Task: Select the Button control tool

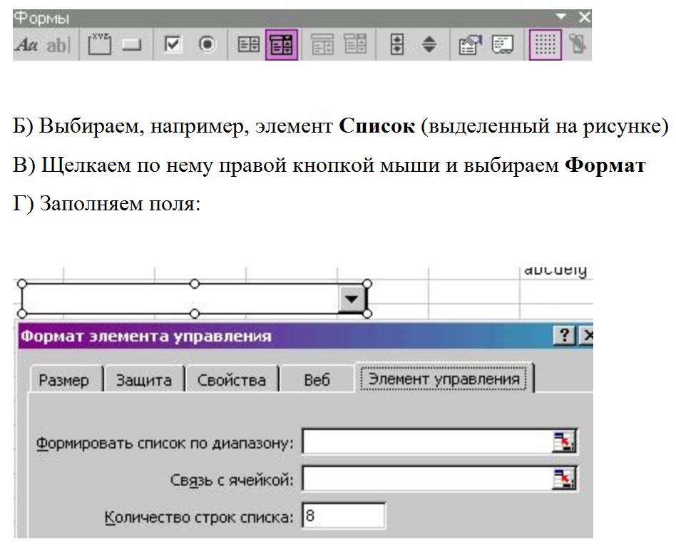Action: tap(131, 44)
